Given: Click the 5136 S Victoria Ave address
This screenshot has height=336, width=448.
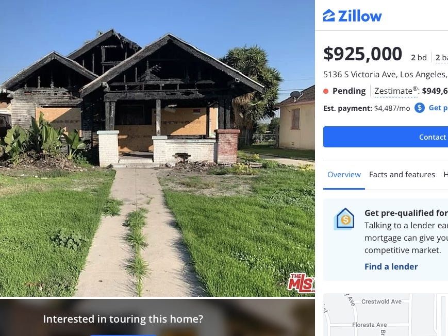Looking at the screenshot, I should click(x=385, y=75).
